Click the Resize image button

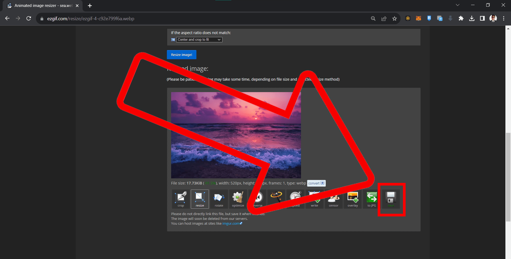coord(182,55)
